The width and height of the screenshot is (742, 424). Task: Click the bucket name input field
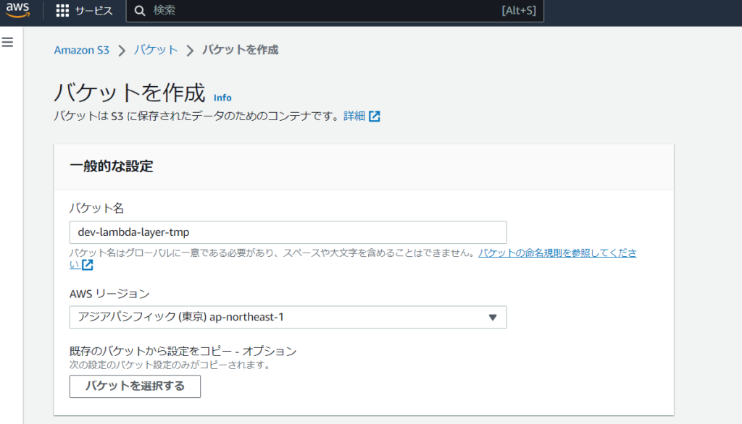tap(287, 232)
